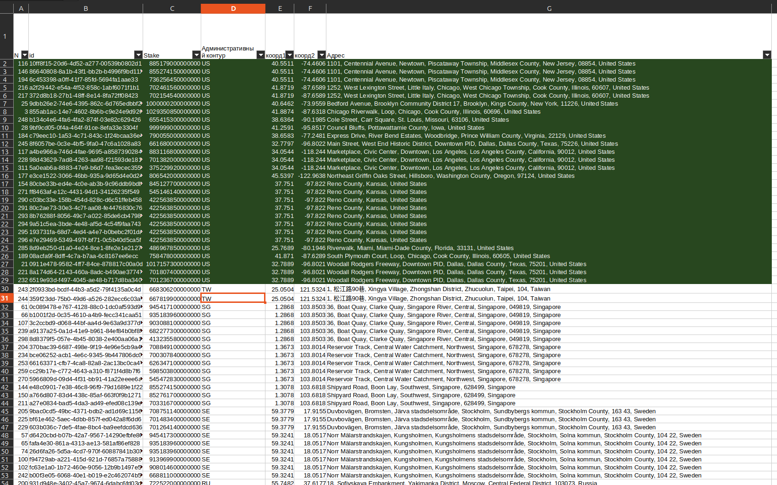
Task: Click коорд2 value -95.8517
Action: point(310,127)
